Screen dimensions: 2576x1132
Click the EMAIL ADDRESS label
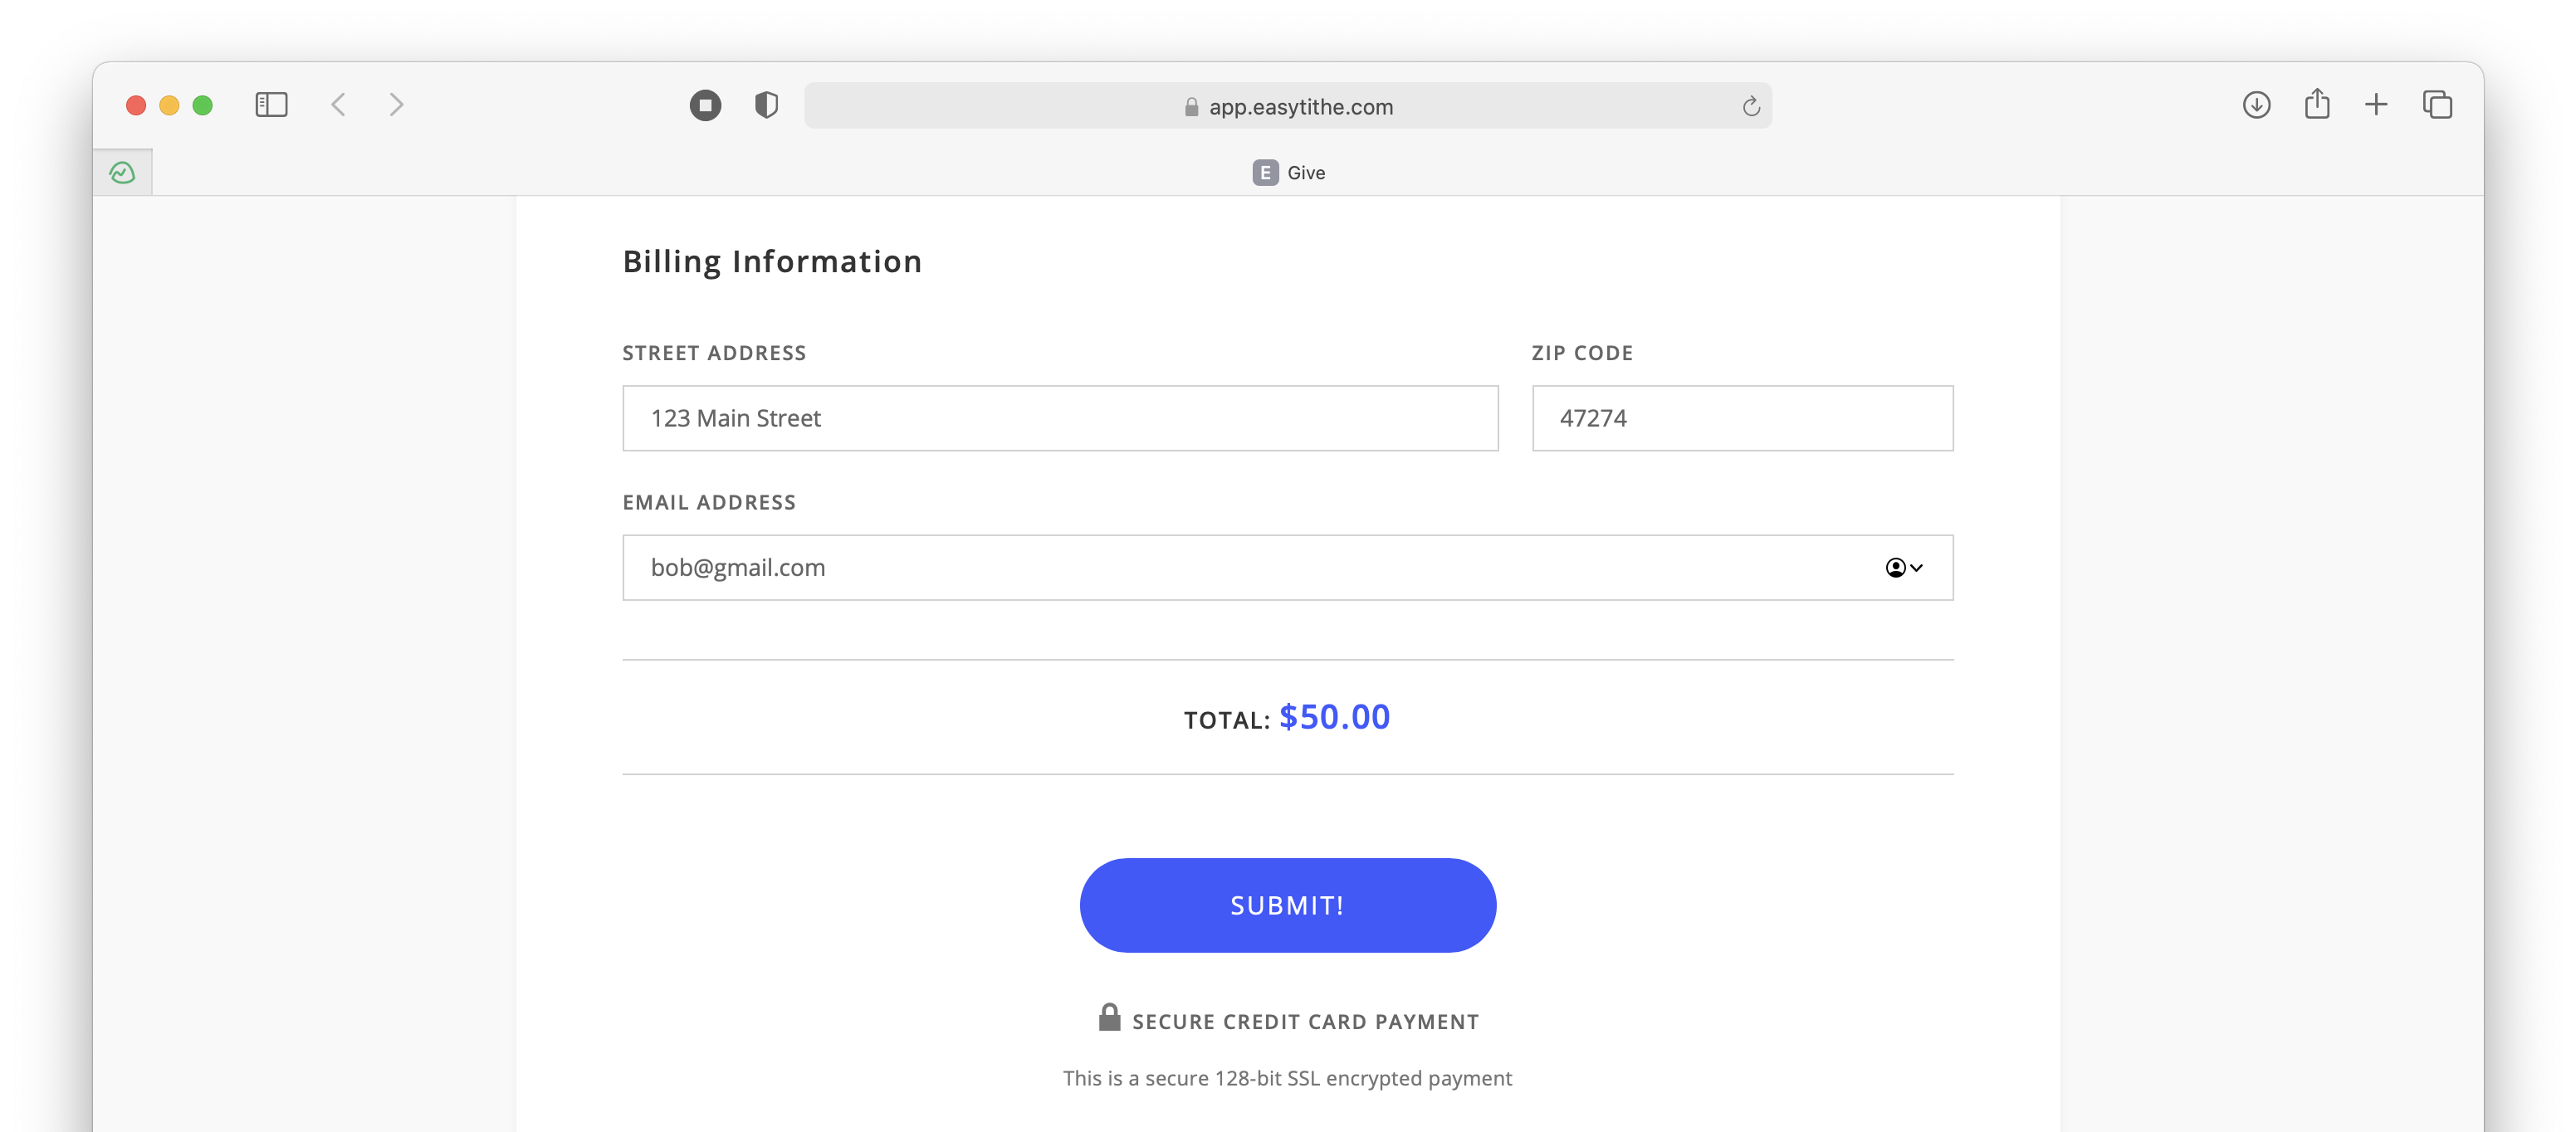[x=709, y=503]
